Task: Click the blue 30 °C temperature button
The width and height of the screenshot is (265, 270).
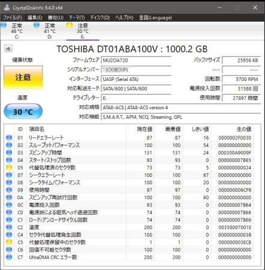Action: 23,112
